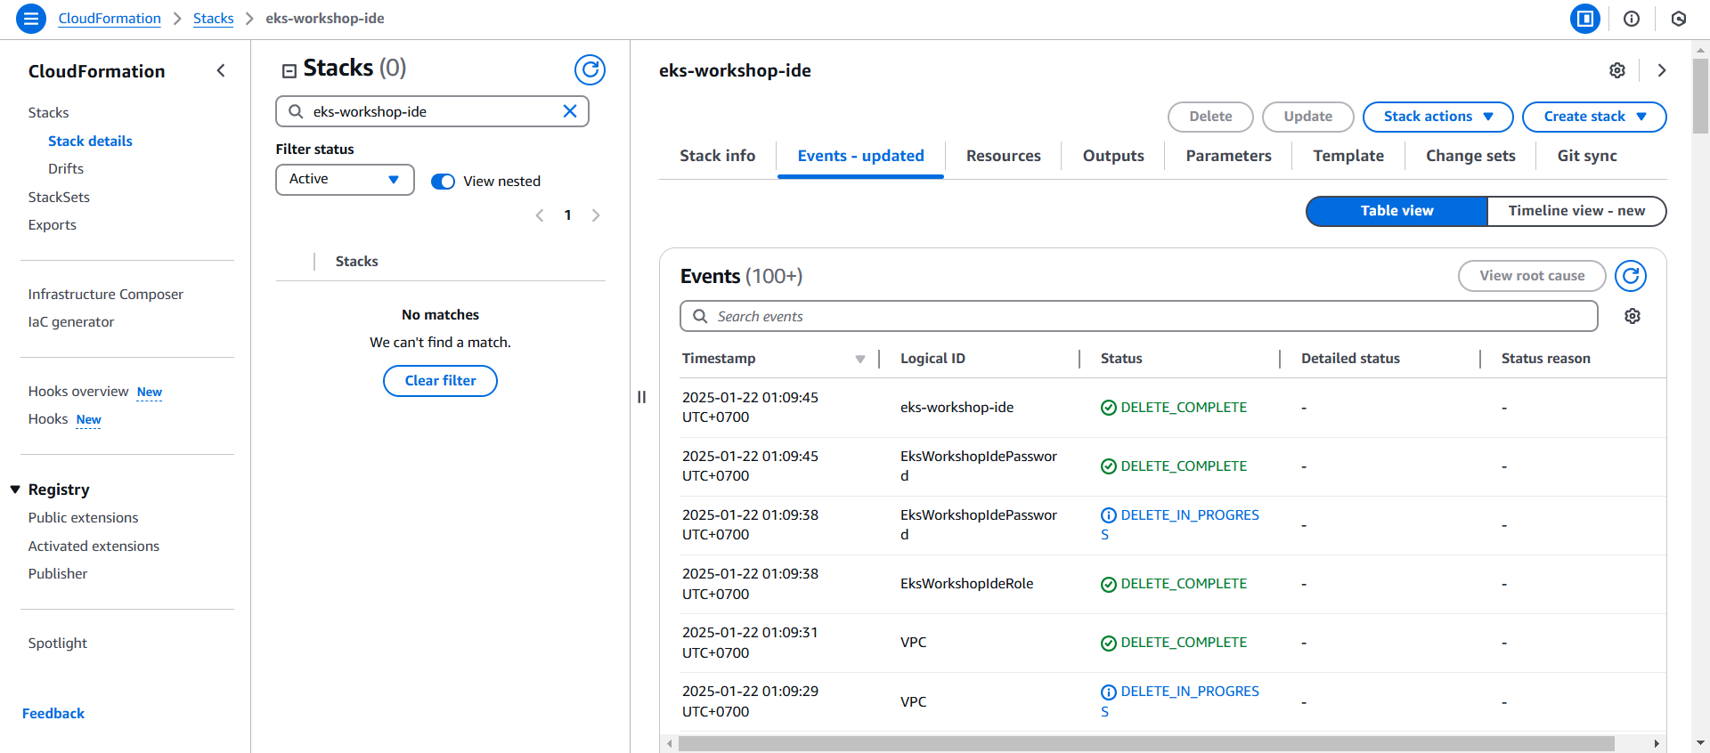The width and height of the screenshot is (1710, 753).
Task: Open Publisher in Registry
Action: pos(58,574)
